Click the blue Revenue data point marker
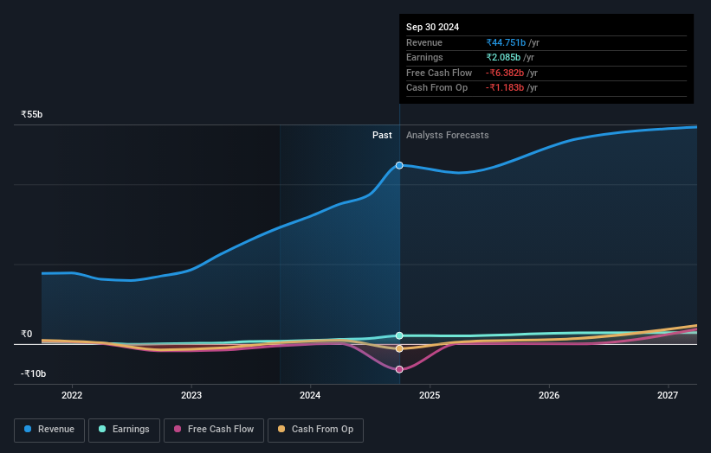Screen dimensions: 711x453 (399, 166)
